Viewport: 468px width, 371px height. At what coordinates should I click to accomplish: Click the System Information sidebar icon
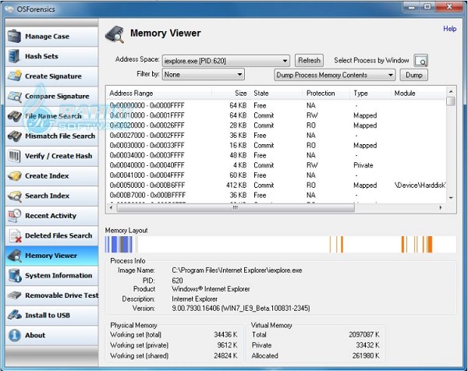pos(14,275)
